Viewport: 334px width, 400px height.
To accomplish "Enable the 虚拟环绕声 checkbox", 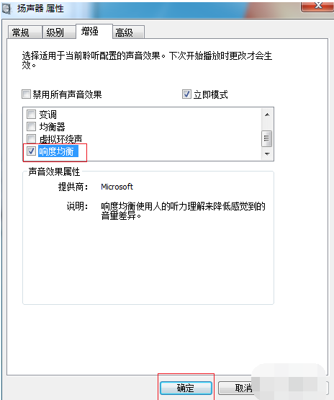I will pos(31,139).
